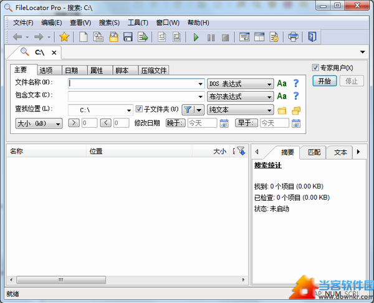Switch to the 压缩文件 tab
The height and width of the screenshot is (303, 374).
pos(153,70)
